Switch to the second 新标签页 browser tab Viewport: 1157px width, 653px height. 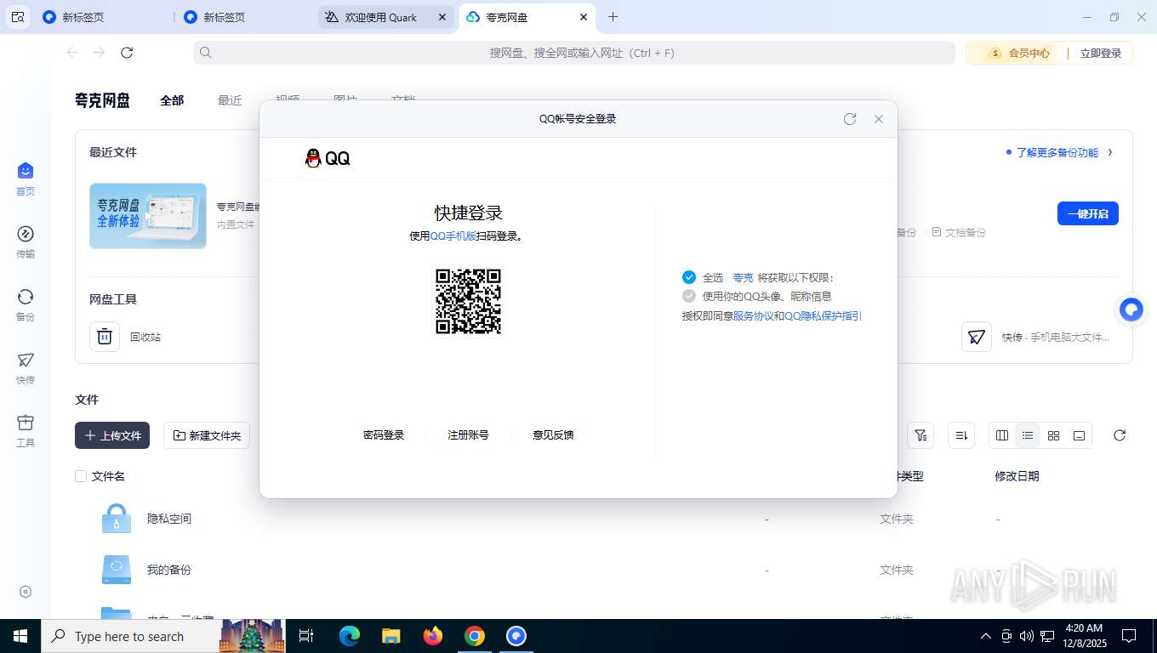[245, 17]
